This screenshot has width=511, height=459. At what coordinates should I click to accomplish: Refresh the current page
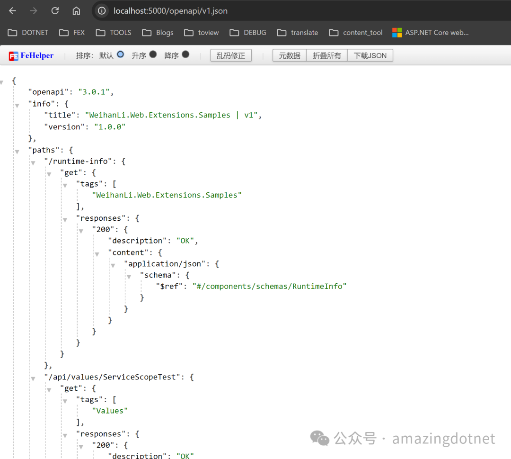pos(54,10)
